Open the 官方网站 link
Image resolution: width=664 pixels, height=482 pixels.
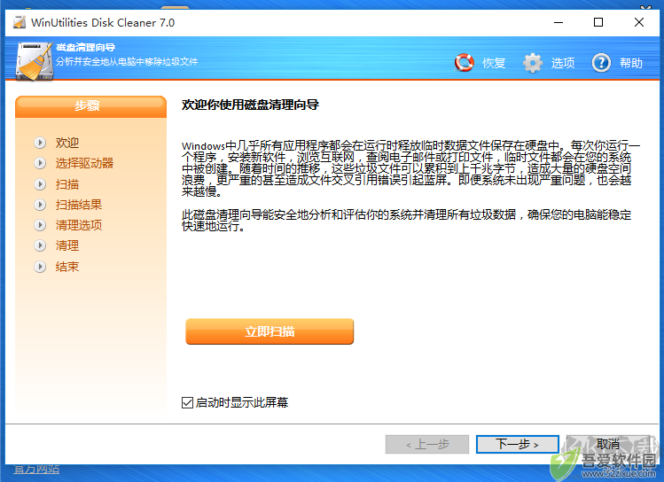coord(36,470)
